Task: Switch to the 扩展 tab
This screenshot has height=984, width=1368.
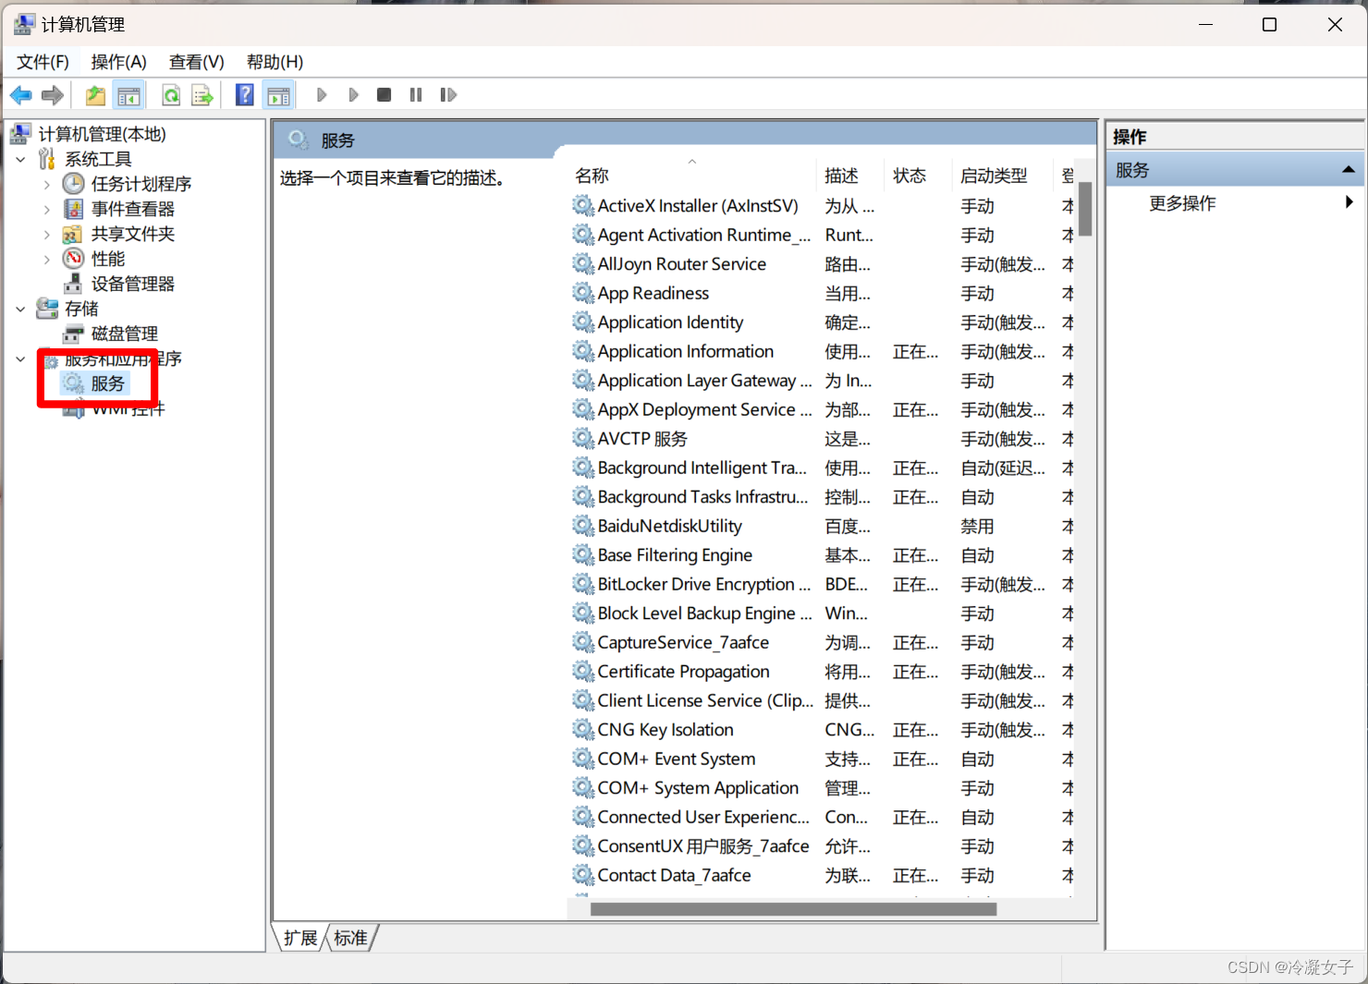Action: click(300, 938)
